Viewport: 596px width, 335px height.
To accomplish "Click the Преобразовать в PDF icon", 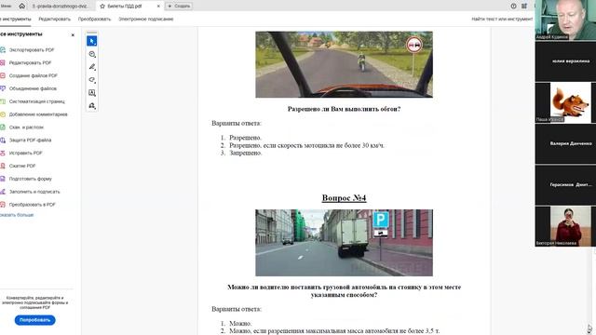I will 3,205.
